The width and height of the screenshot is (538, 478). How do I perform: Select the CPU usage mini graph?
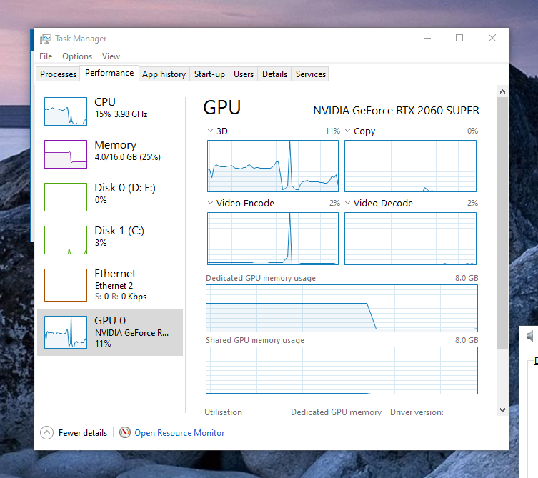tap(66, 111)
